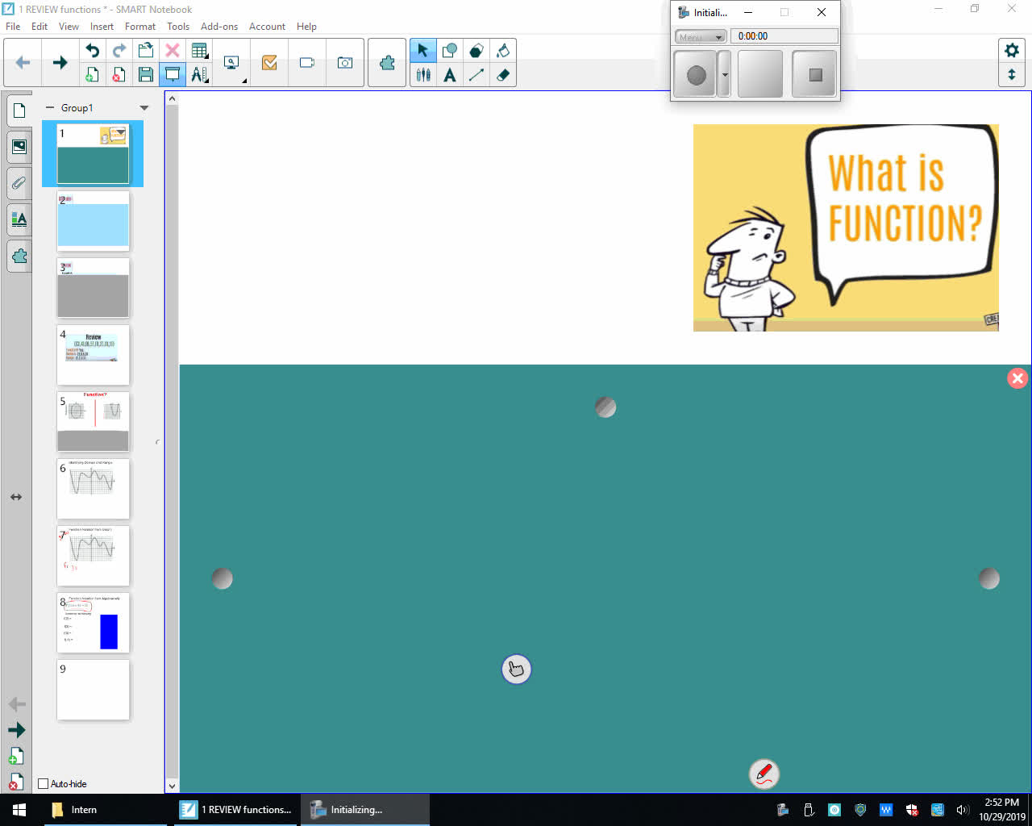The height and width of the screenshot is (826, 1032).
Task: Select the Fill bucket tool
Action: 503,50
